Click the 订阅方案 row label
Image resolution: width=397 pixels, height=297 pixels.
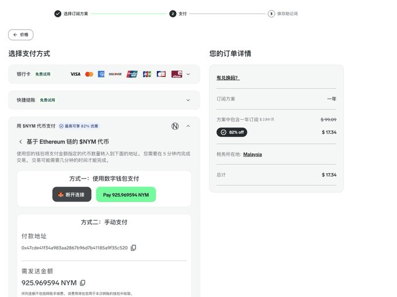coord(225,99)
